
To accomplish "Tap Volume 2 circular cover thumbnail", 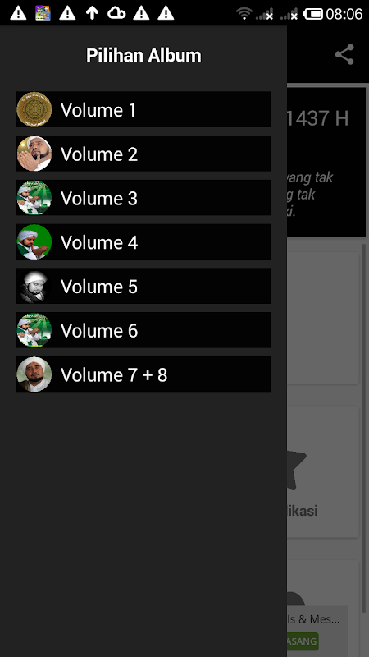I will (34, 154).
